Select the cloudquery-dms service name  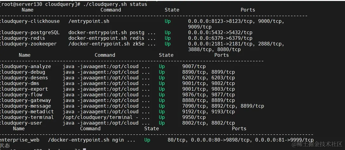pyautogui.click(x=20, y=83)
